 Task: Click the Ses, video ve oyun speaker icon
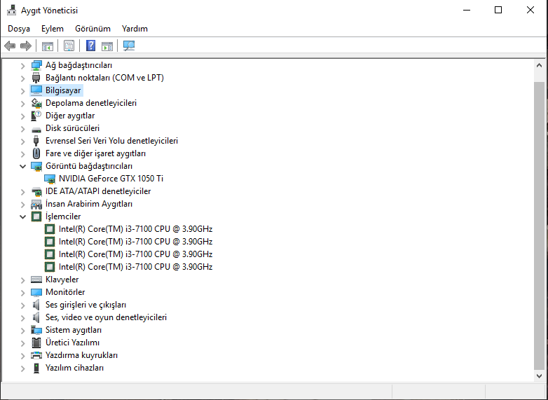(x=36, y=317)
